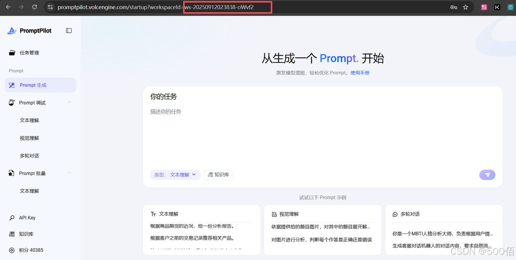Reload the page with the refresh icon

[x=35, y=7]
